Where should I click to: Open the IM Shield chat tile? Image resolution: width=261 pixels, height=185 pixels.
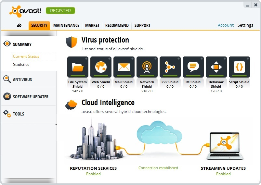(x=193, y=67)
